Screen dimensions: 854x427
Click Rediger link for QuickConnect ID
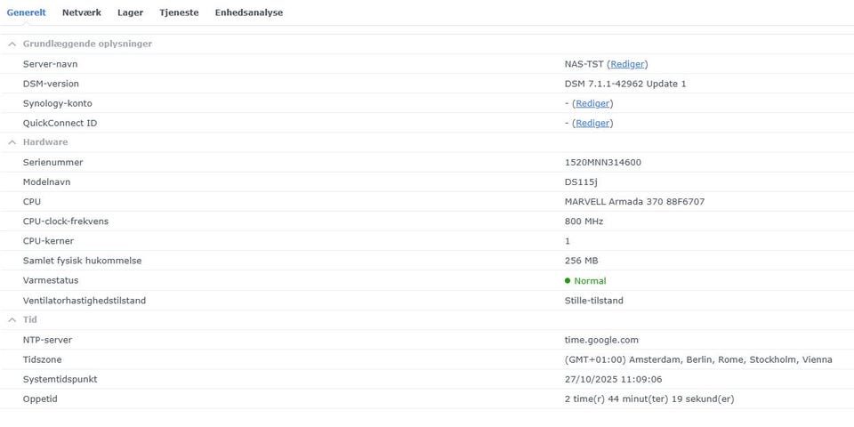pos(592,123)
